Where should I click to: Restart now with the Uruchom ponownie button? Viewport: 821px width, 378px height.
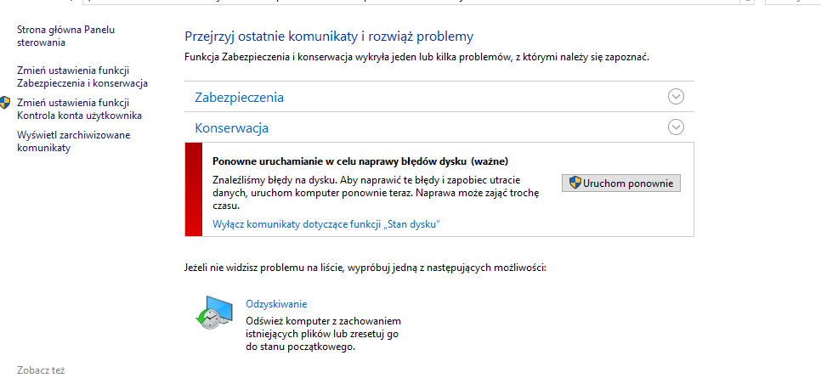click(x=621, y=183)
